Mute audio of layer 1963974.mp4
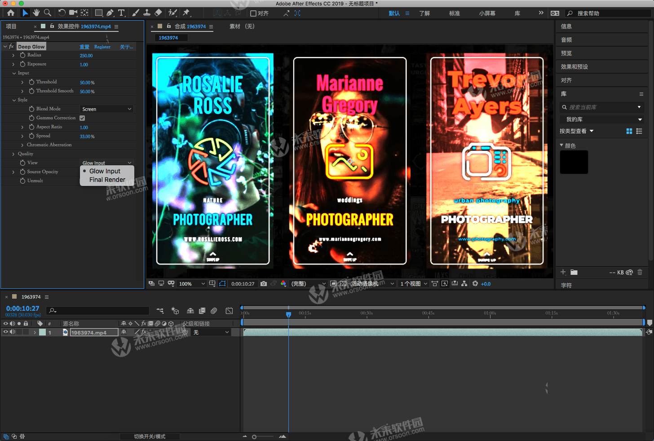Viewport: 654px width, 441px height. tap(13, 332)
